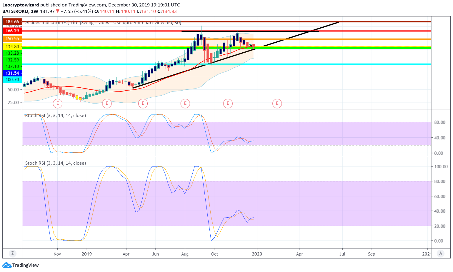Viewport: 453px width, 272px height.
Task: Click the earnings E marker near Aug 2019
Action: [x=185, y=103]
